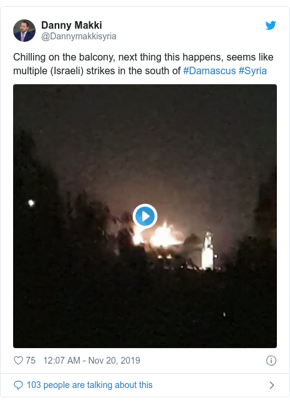Open the @Dannymakkisyria handle link
This screenshot has height=403, width=290.
[79, 36]
